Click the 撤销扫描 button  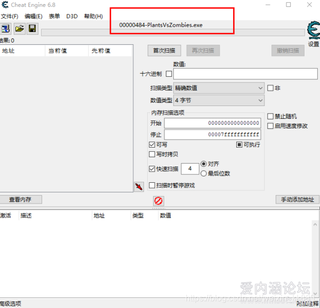tap(288, 51)
